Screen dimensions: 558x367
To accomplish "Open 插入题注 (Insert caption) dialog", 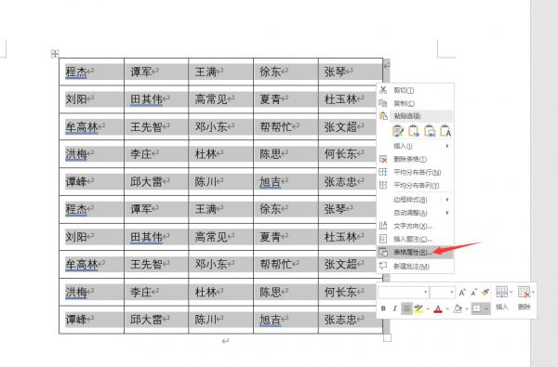I will [415, 239].
